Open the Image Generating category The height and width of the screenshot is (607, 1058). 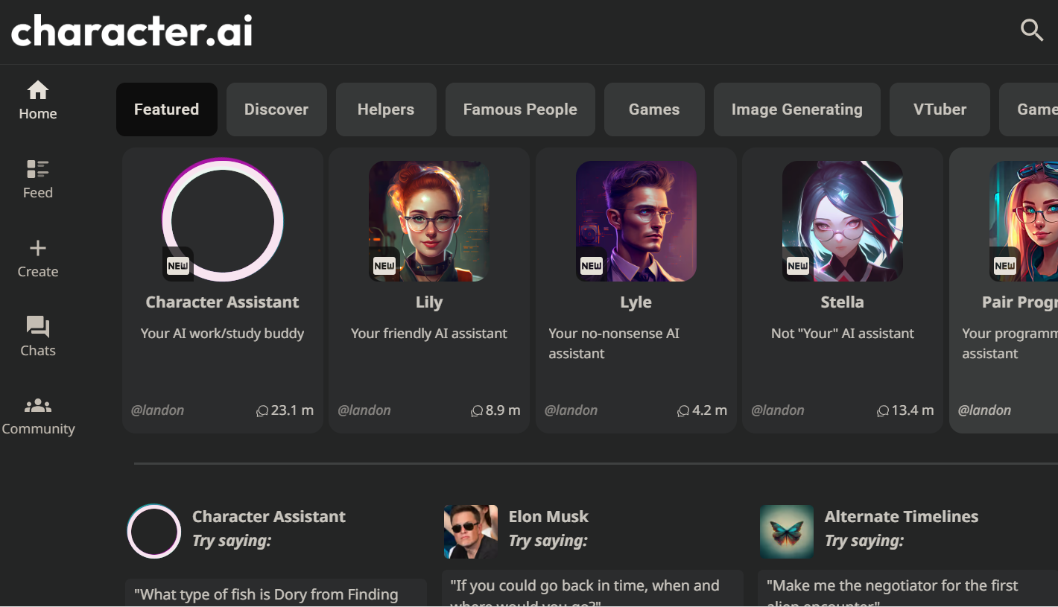point(796,109)
